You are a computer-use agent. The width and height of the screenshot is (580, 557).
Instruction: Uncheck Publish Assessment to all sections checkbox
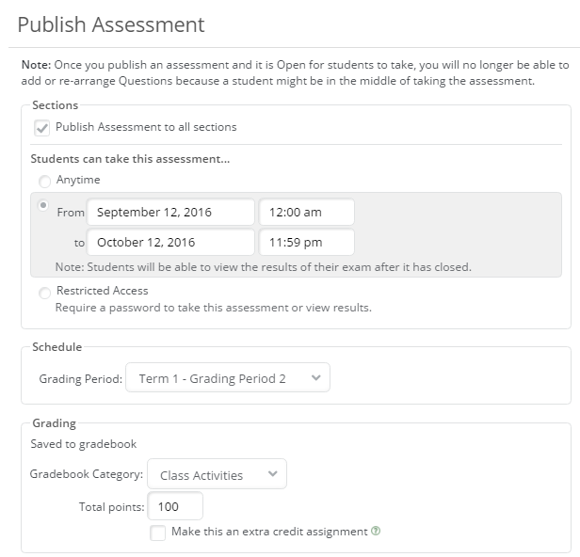(x=41, y=128)
